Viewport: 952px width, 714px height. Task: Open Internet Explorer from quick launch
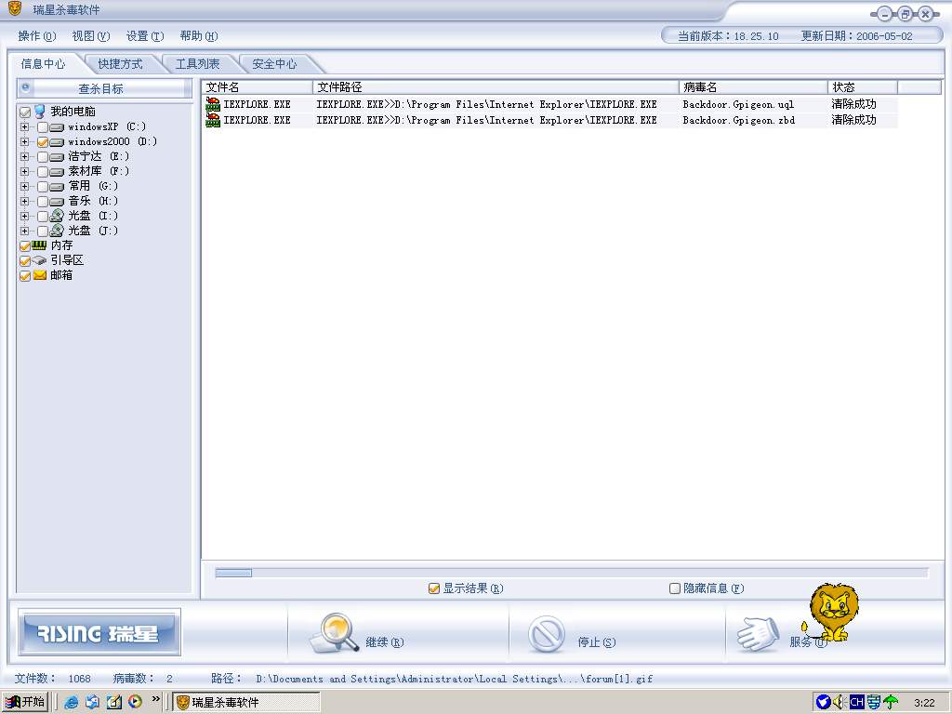click(x=71, y=702)
